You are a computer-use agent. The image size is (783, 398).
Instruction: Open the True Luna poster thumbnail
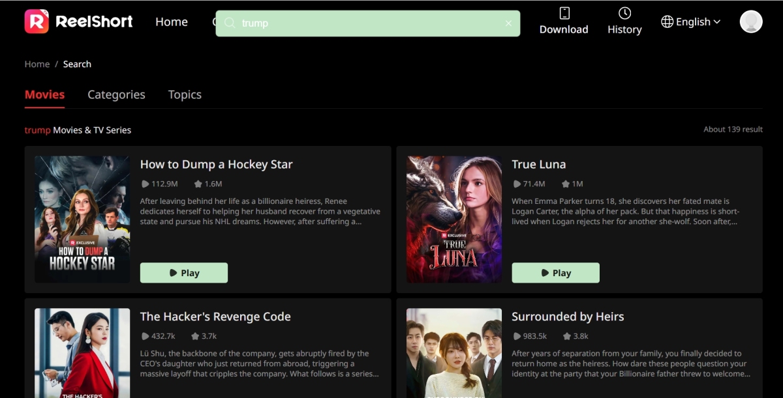(x=454, y=220)
